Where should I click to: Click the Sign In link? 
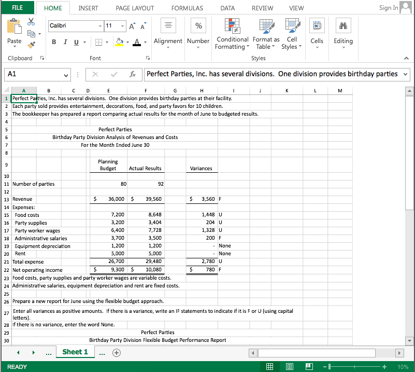388,8
